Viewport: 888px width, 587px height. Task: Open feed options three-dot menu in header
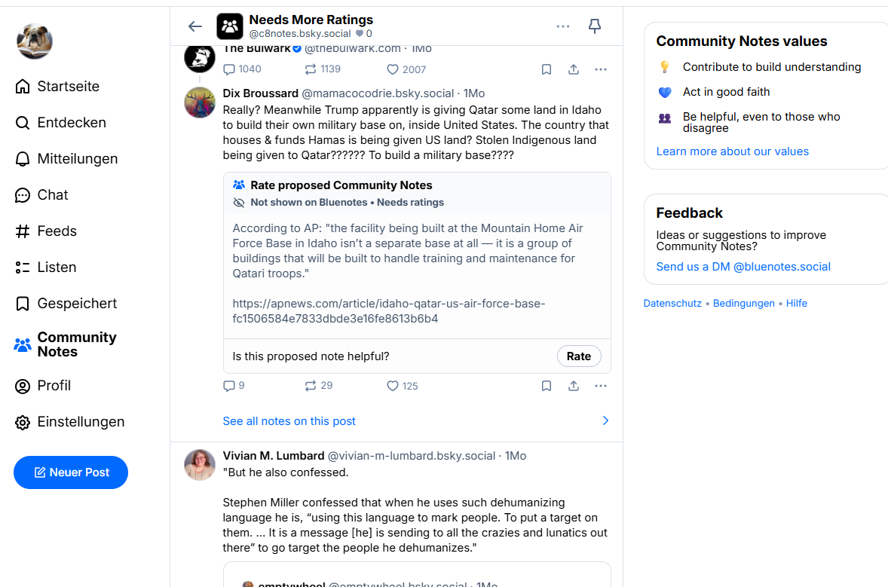(x=563, y=26)
